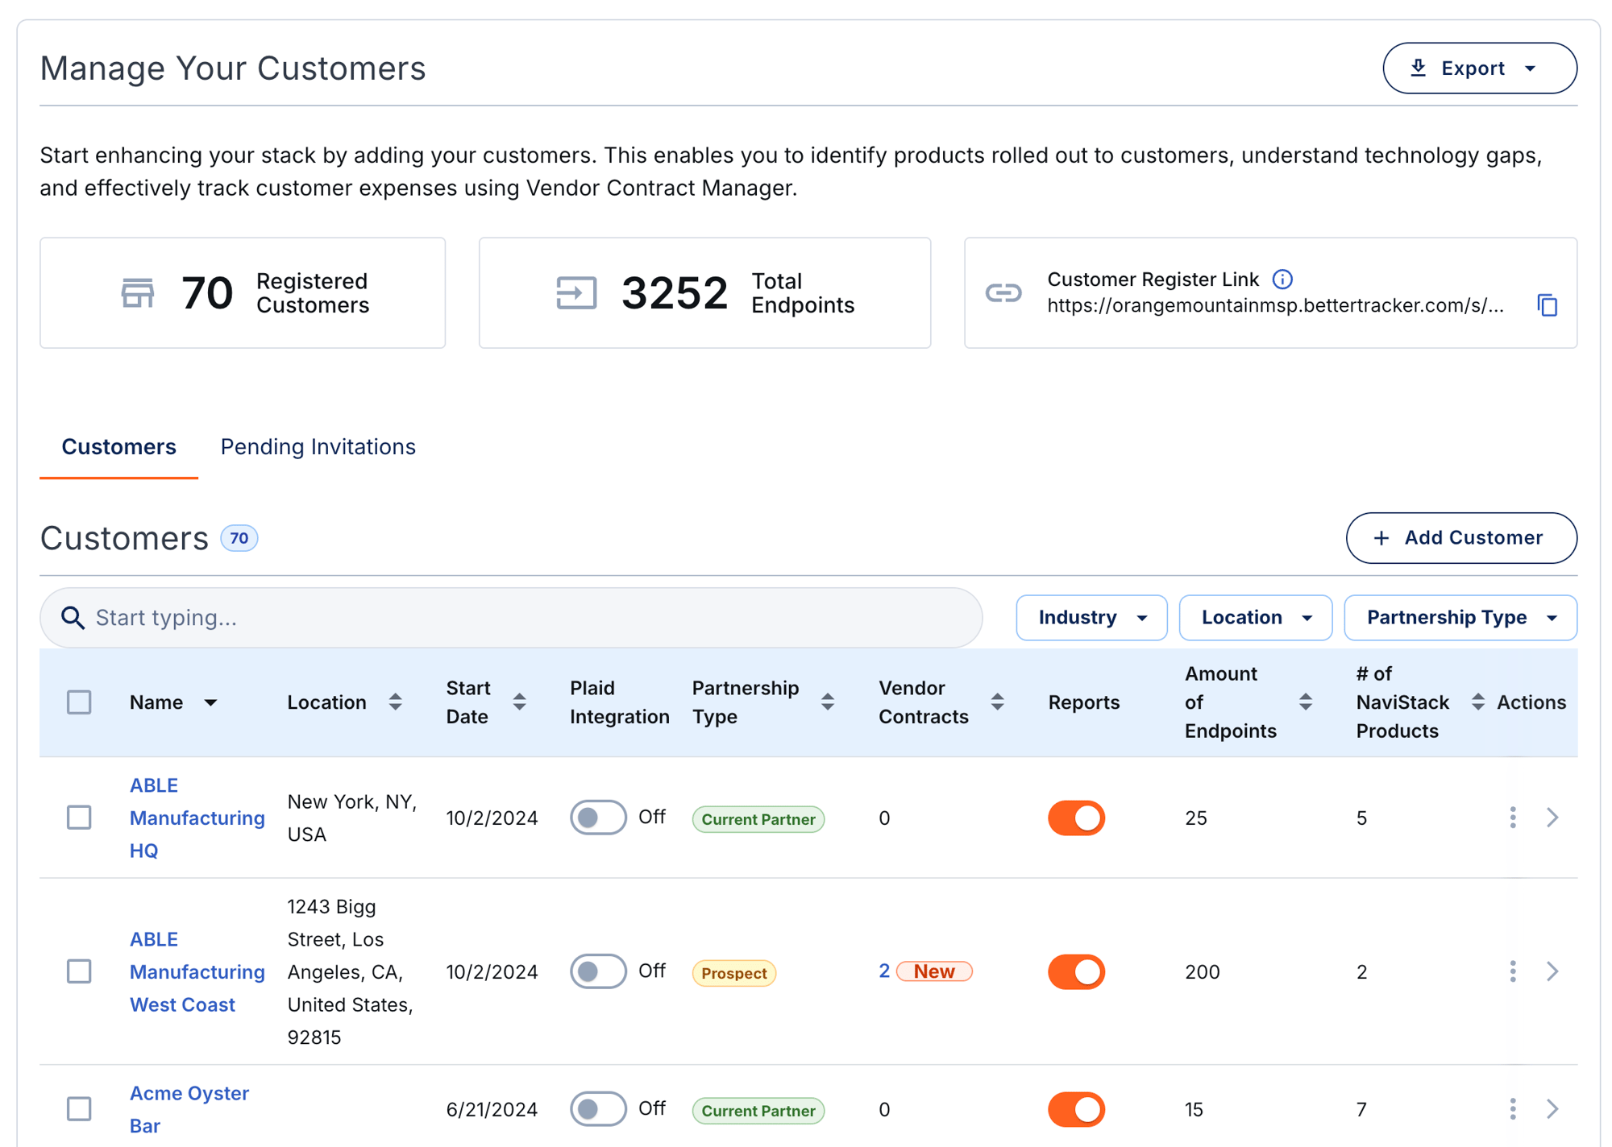Viewport: 1612px width, 1147px height.
Task: Sort table by Location column
Action: 395,702
